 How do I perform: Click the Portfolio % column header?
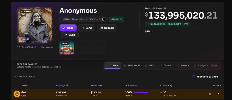131,85
